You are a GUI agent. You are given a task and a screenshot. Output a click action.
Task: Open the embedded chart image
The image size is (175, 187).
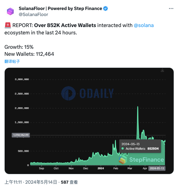tap(89, 121)
